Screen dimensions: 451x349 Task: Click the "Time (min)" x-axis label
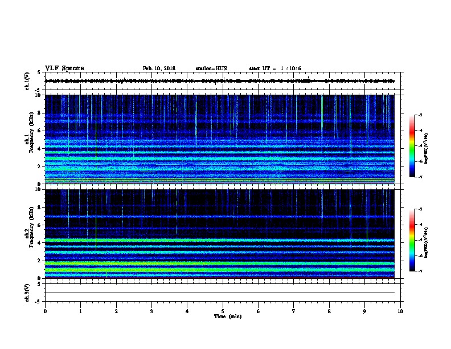tap(228, 316)
